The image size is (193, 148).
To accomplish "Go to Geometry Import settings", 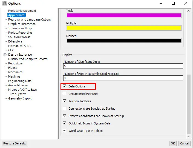I will pos(20,98).
